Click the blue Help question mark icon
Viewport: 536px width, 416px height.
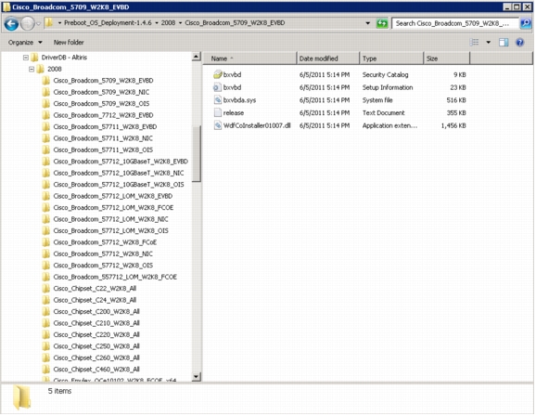coord(519,43)
